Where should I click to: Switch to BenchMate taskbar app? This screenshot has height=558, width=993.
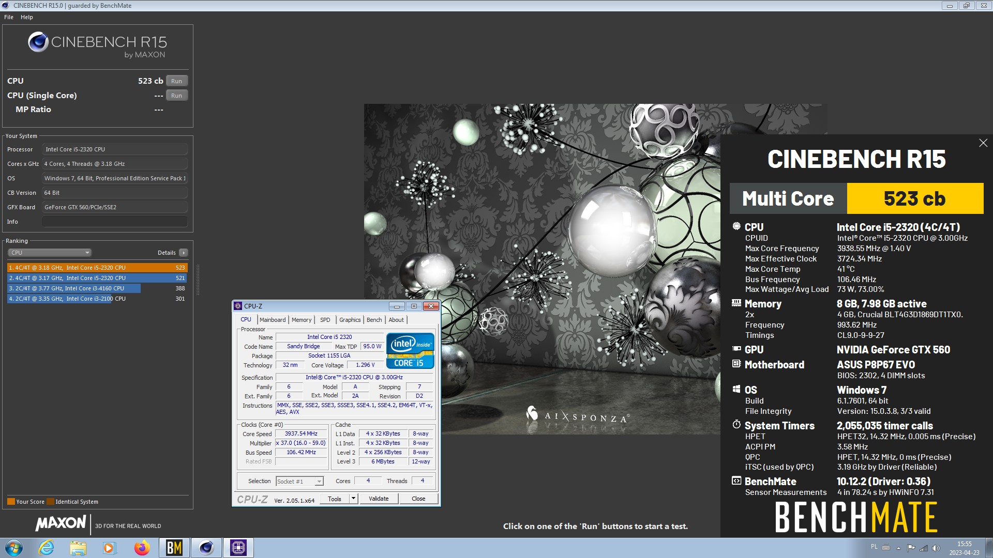click(174, 548)
